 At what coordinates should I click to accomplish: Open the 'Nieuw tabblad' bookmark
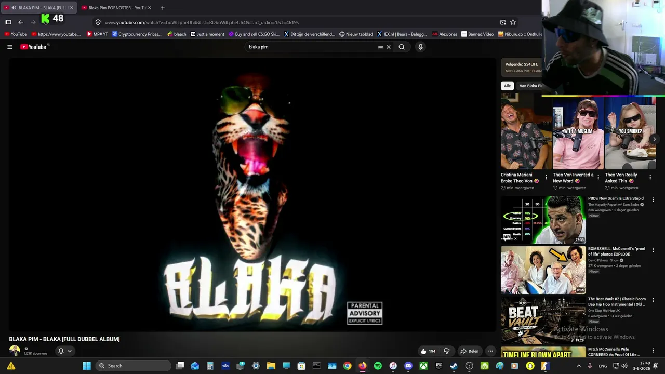pyautogui.click(x=356, y=34)
